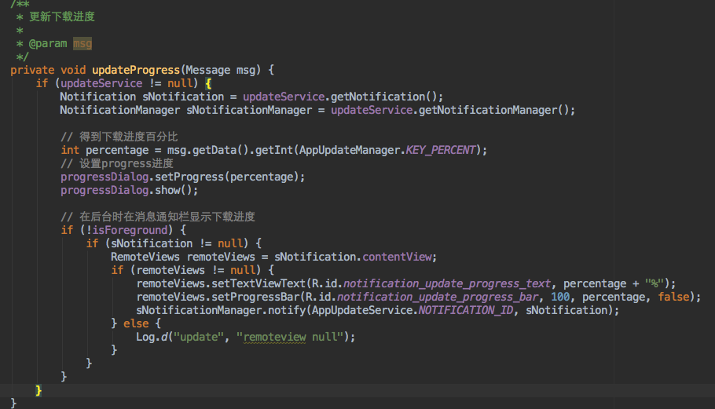Click the KEY_PERCENT constant
This screenshot has height=409, width=715.
pos(441,150)
